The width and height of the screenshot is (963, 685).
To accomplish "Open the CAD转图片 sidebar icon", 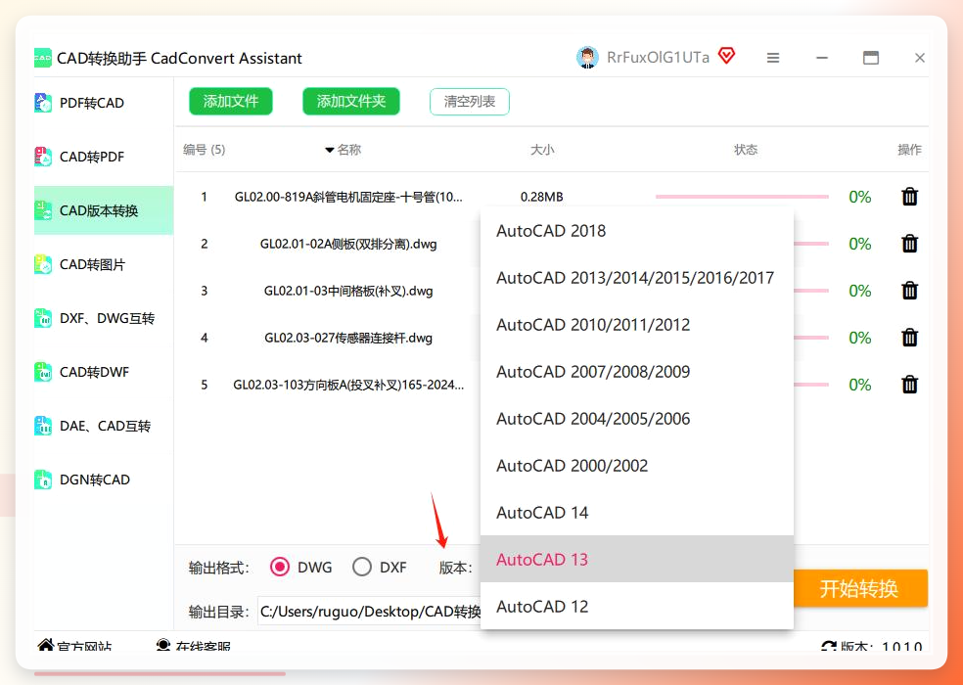I will pyautogui.click(x=43, y=265).
